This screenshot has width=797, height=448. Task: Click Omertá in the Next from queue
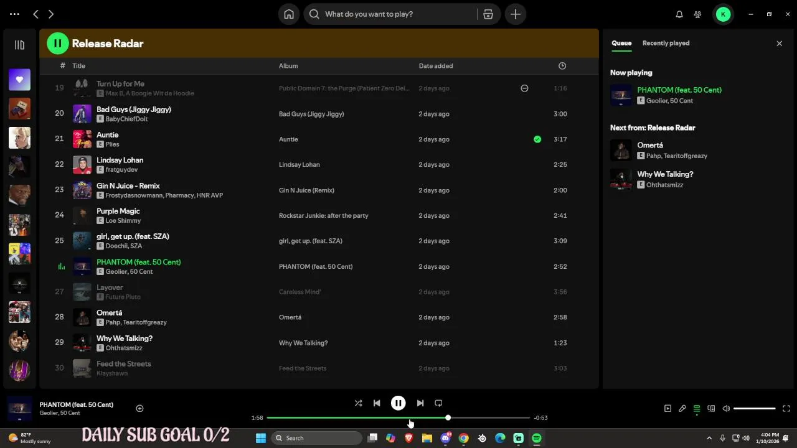pos(649,145)
